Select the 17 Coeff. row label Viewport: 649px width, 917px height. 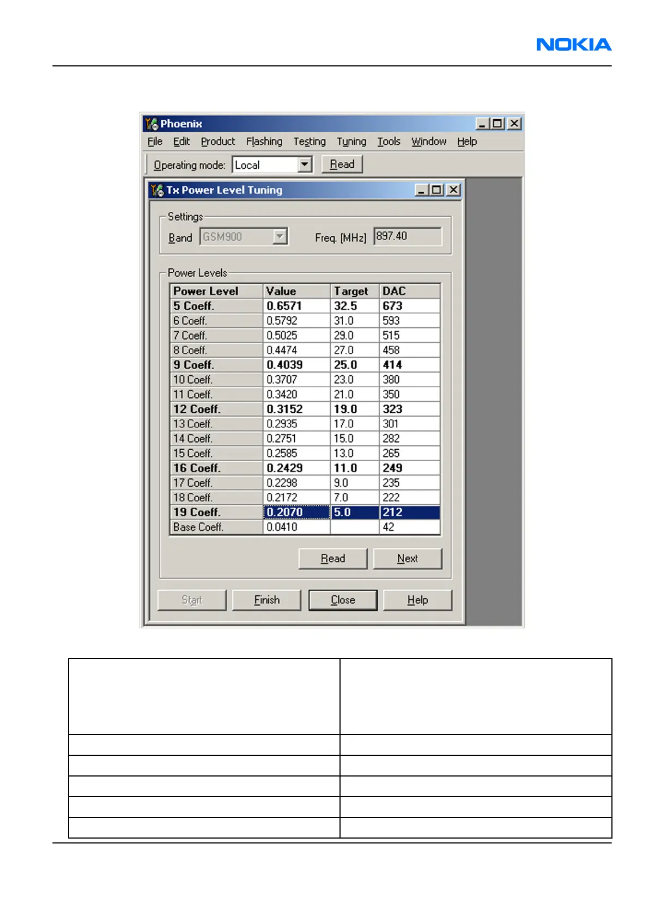click(217, 482)
